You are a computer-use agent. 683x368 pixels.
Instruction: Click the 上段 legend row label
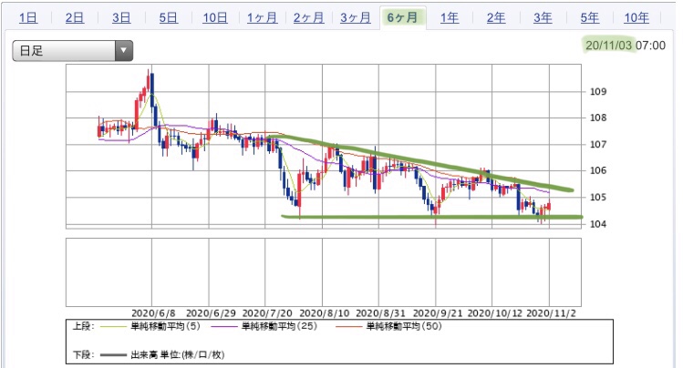coord(83,326)
